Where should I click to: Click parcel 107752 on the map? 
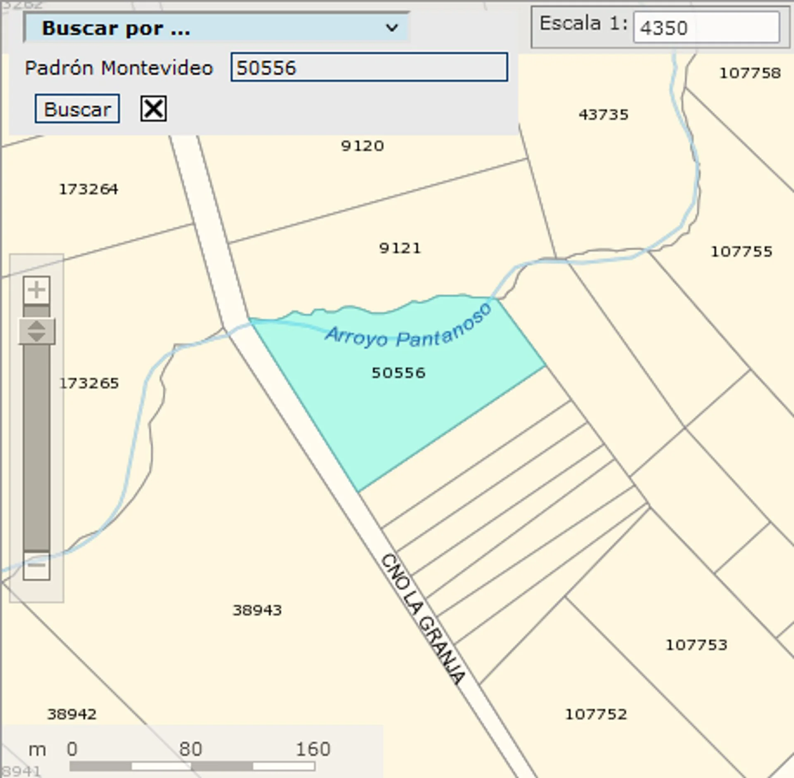click(x=596, y=714)
